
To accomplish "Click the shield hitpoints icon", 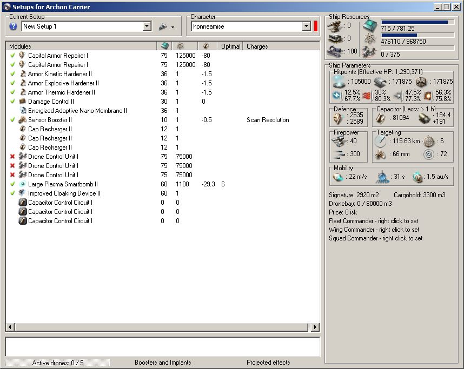I will (x=339, y=82).
